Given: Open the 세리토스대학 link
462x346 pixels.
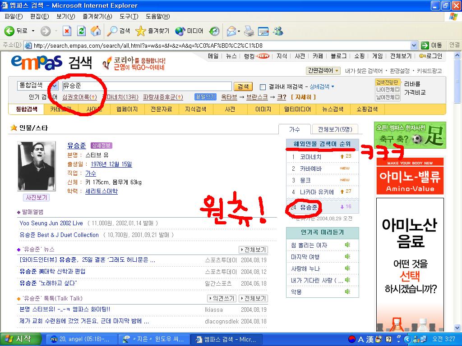Looking at the screenshot, I should pos(102,191).
